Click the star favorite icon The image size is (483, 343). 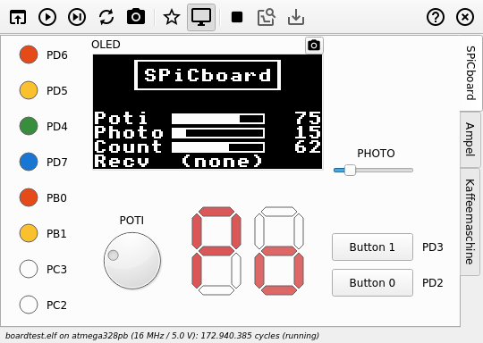(171, 17)
